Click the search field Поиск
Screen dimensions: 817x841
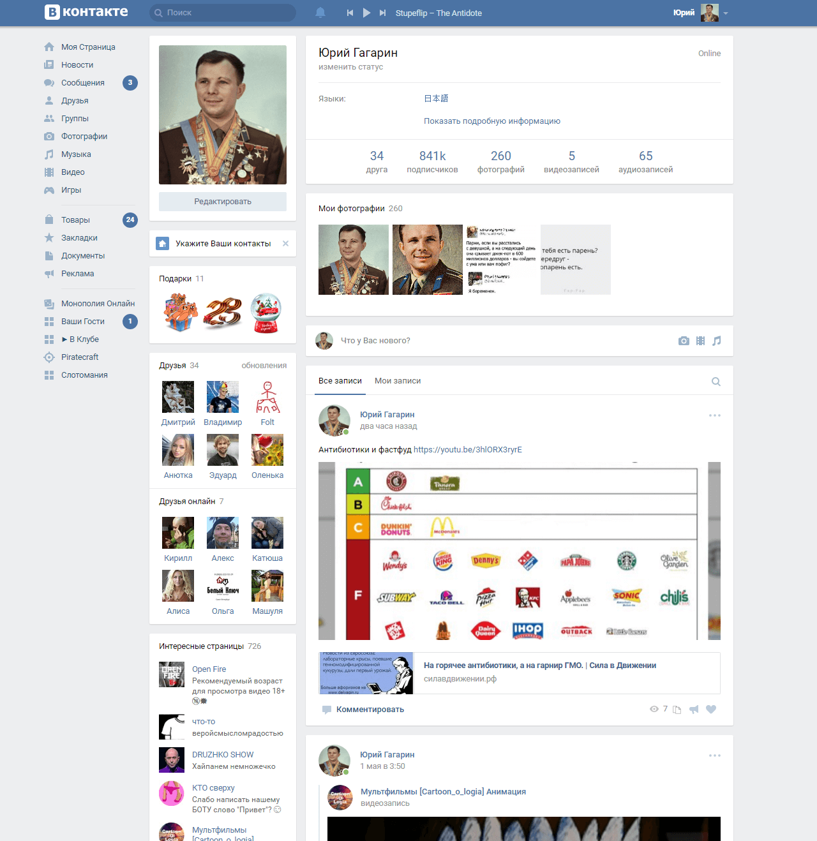tap(223, 13)
